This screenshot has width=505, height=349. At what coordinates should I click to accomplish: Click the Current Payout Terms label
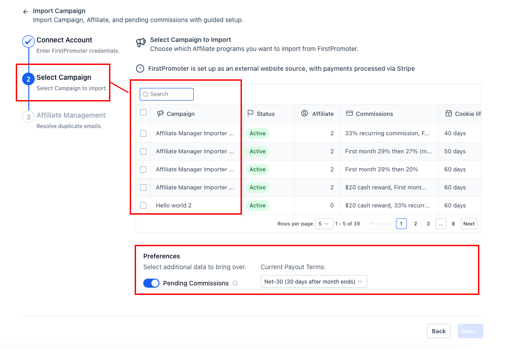[293, 267]
